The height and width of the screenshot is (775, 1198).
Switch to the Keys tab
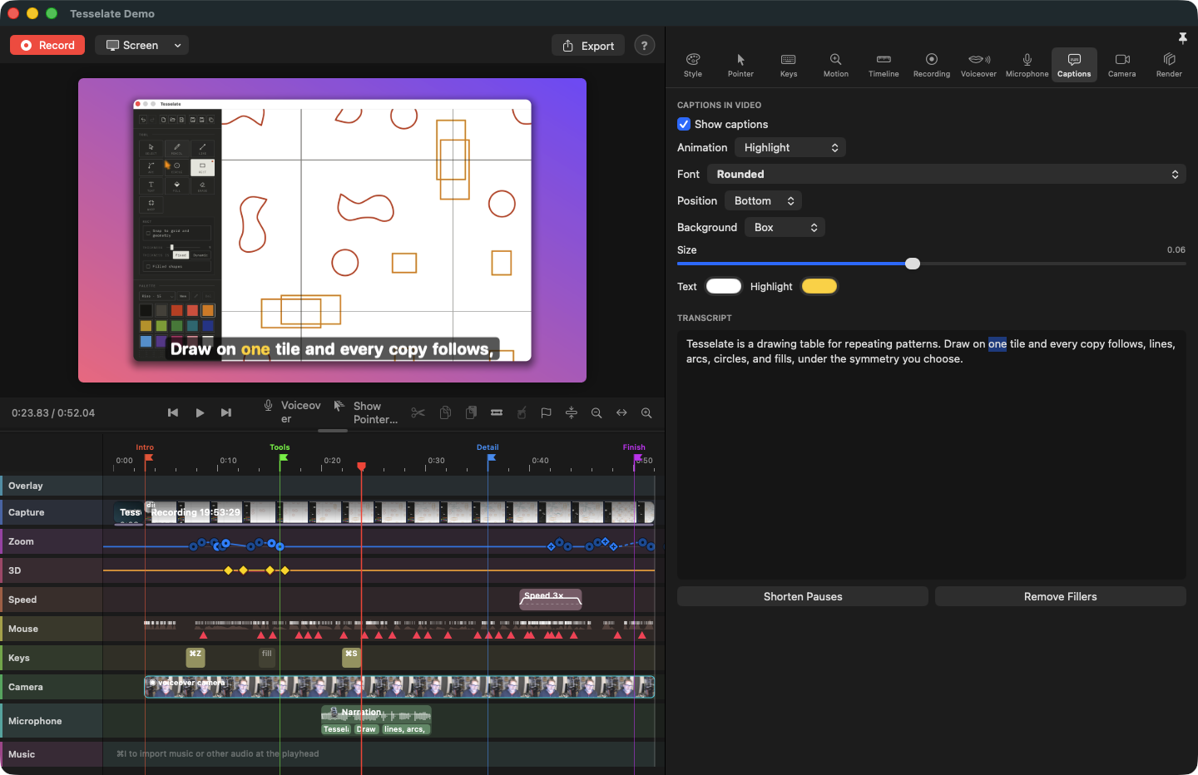click(x=789, y=65)
